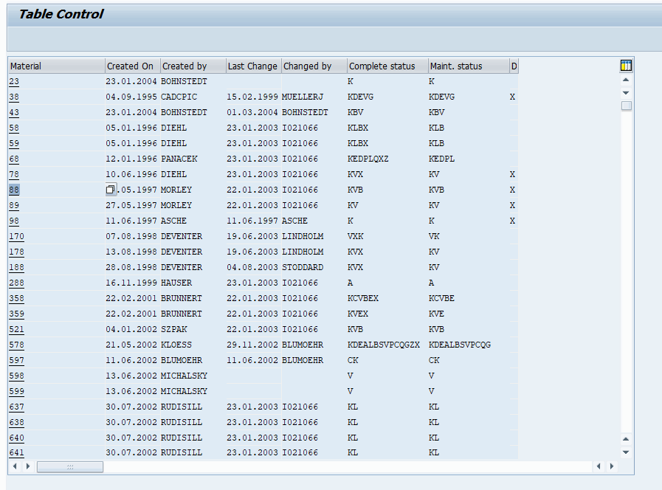Click the CADCPIC created-by cell

point(179,97)
